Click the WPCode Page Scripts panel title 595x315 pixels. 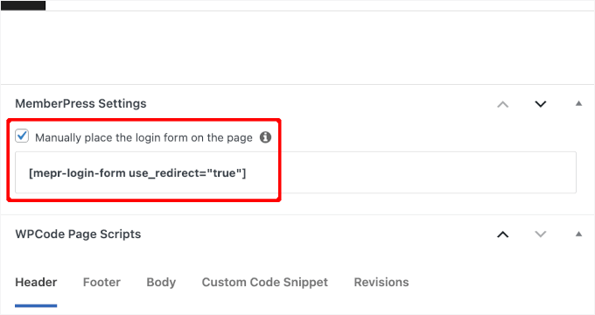78,234
